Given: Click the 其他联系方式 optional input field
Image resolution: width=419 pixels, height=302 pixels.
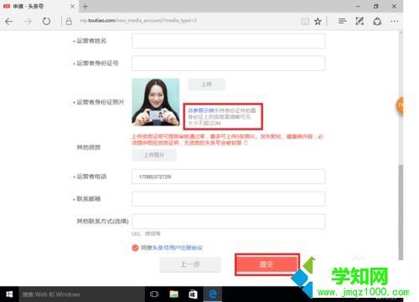Looking at the screenshot, I should pos(229,221).
